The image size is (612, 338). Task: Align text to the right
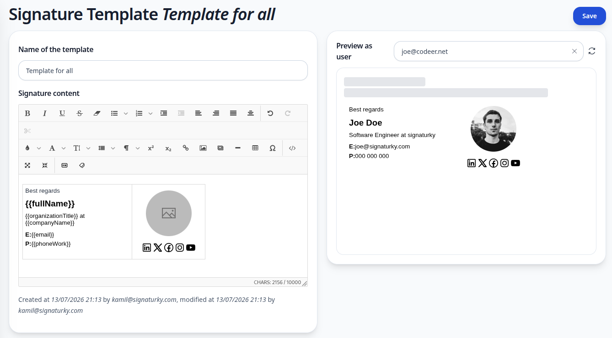click(216, 113)
